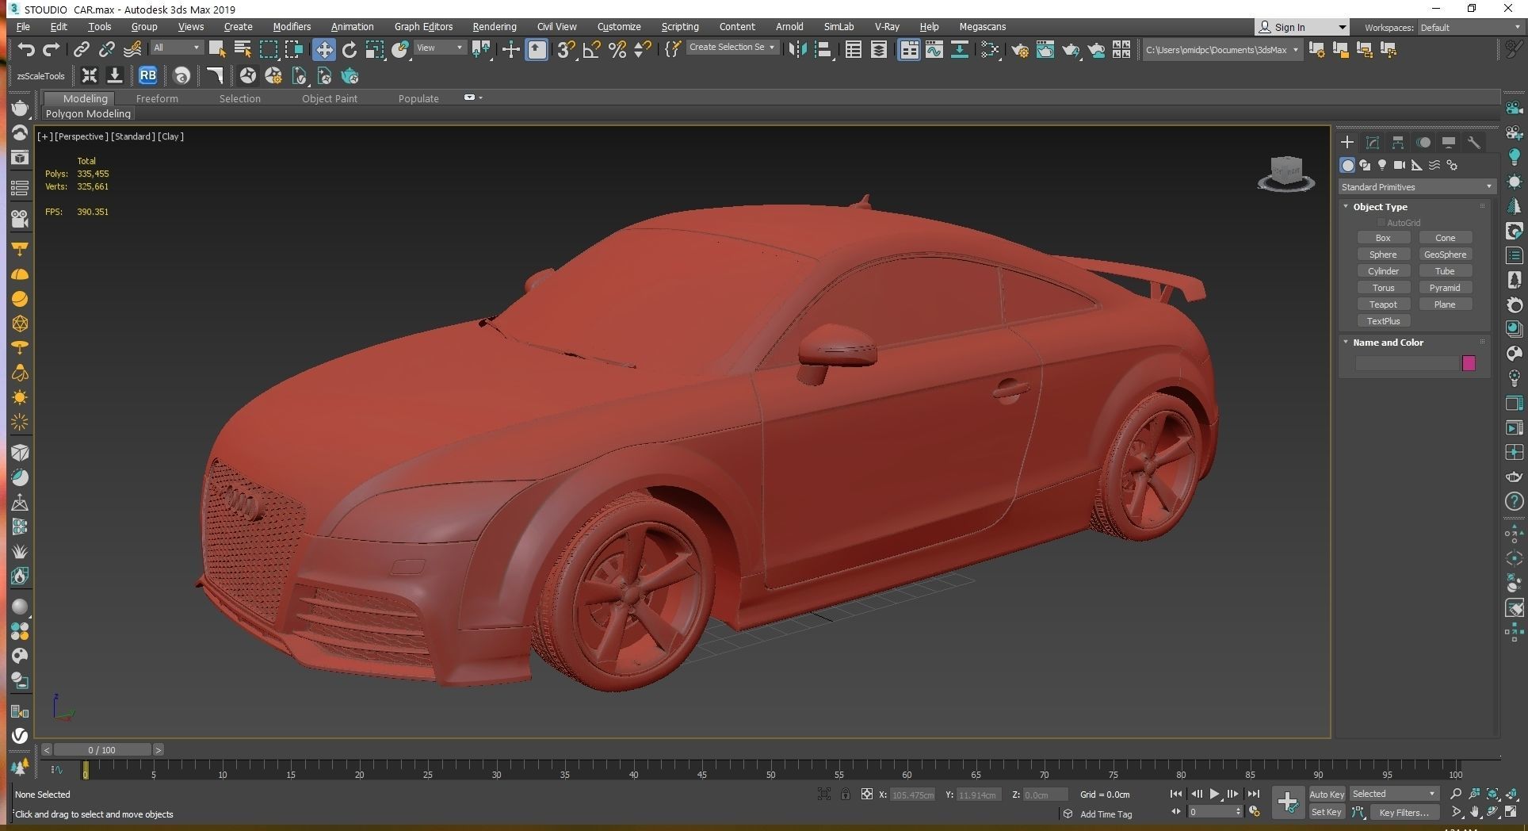Open the key filter Selected dropdown
This screenshot has width=1528, height=831.
pyautogui.click(x=1394, y=794)
